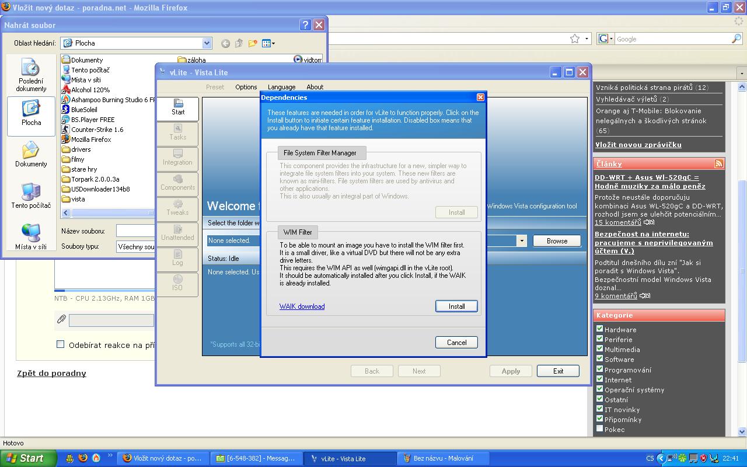Viewport: 747px width, 467px height.
Task: Click the Název souboru filename field
Action: pyautogui.click(x=135, y=231)
